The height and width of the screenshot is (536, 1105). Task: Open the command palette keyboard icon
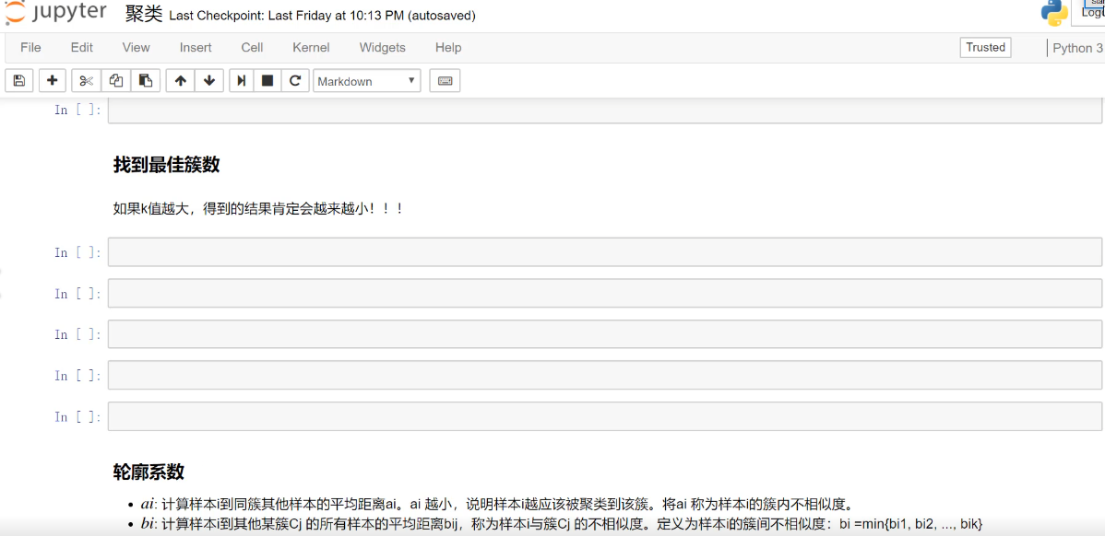click(445, 81)
